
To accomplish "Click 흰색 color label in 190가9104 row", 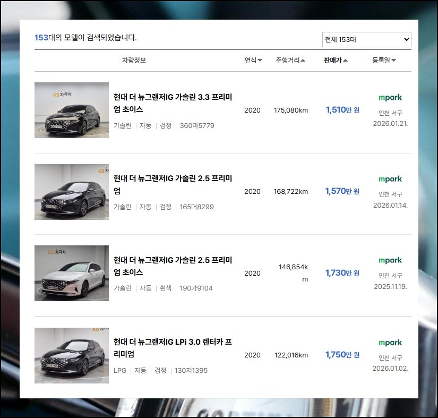I will (165, 288).
